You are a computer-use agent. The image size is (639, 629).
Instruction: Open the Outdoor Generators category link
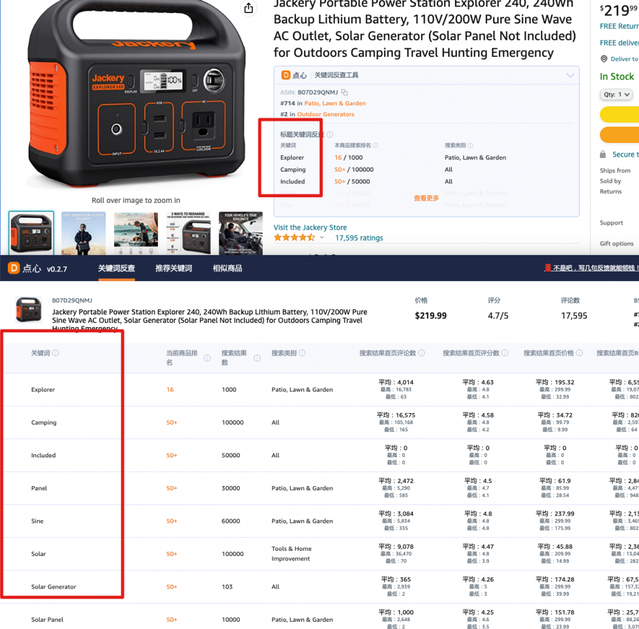point(325,114)
